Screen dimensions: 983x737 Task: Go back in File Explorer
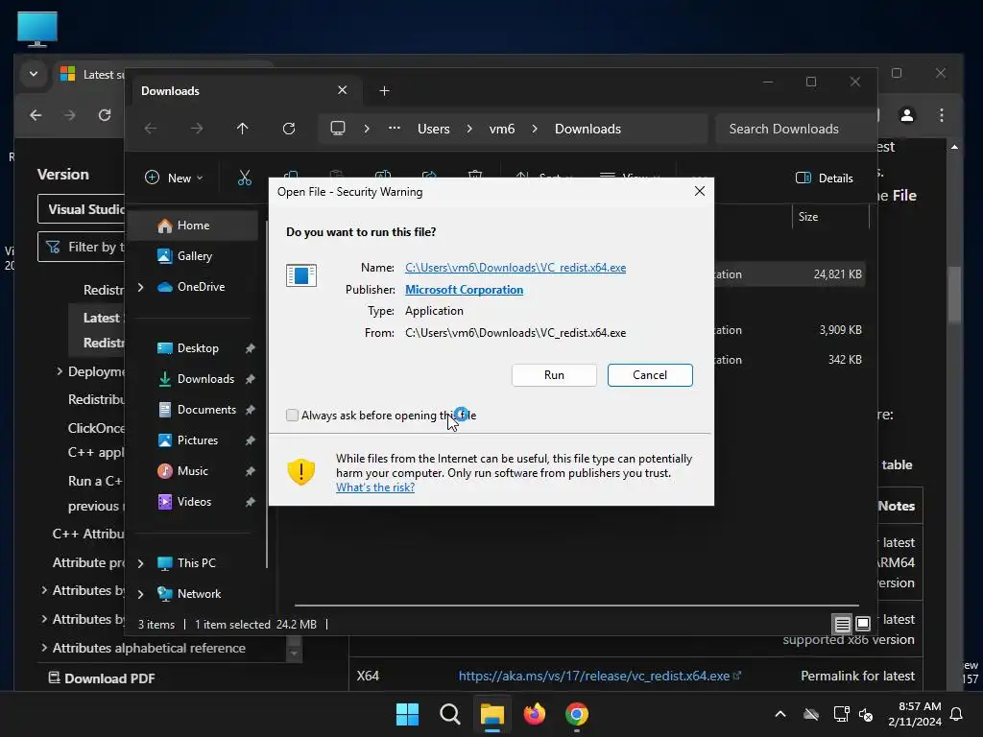[151, 129]
